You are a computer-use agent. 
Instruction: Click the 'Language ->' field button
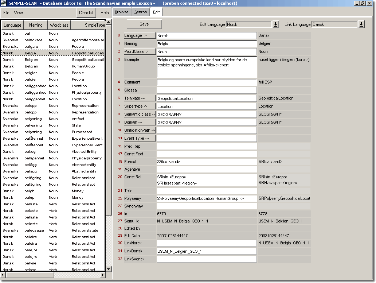[x=140, y=35]
